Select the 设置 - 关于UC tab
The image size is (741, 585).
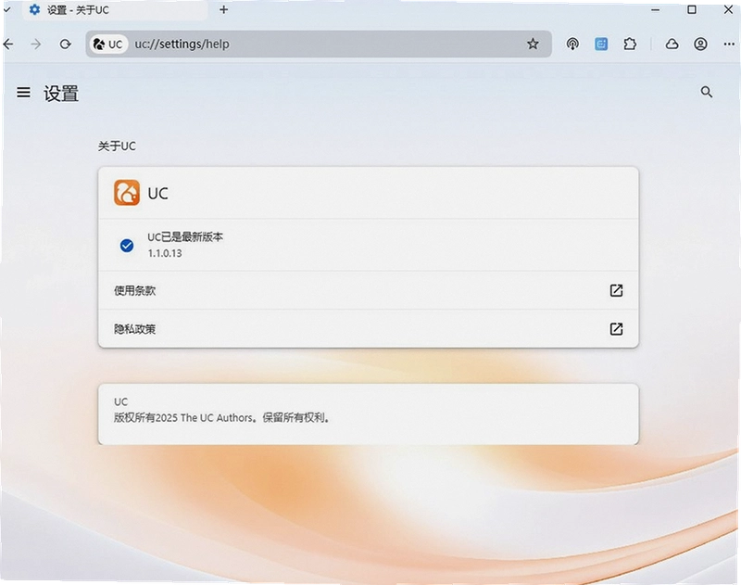click(115, 10)
